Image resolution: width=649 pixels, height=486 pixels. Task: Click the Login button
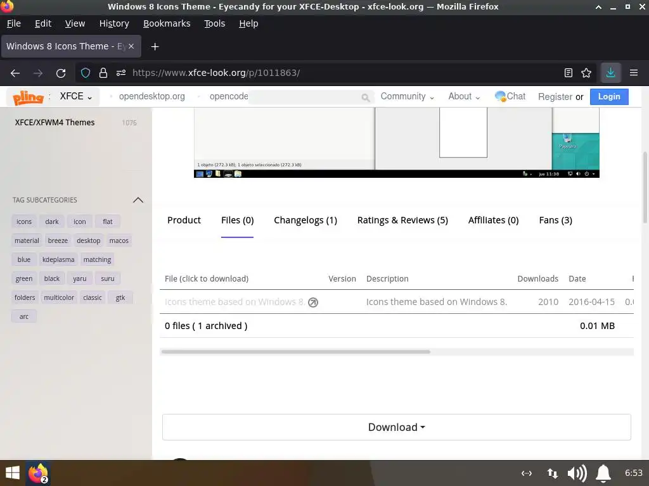(609, 97)
